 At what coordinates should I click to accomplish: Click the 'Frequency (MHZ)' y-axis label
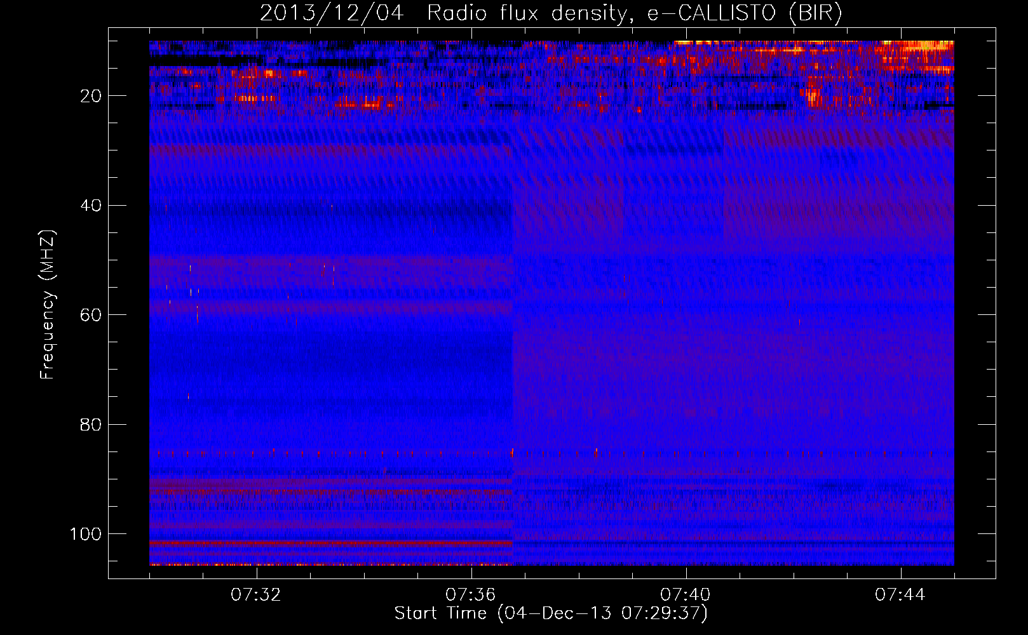pyautogui.click(x=48, y=305)
